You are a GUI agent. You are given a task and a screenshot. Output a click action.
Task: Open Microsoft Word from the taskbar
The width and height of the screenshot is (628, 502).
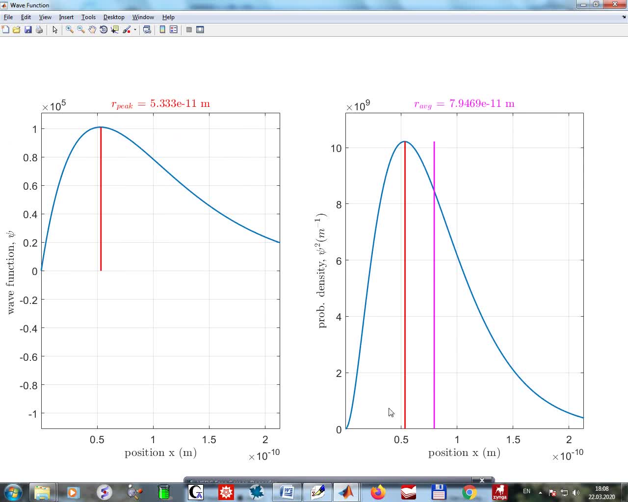tap(287, 492)
